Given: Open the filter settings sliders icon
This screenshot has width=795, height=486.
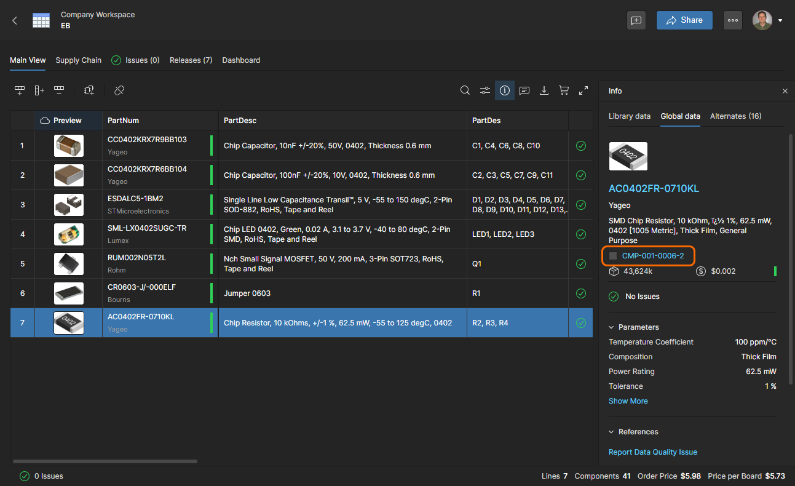Looking at the screenshot, I should (485, 90).
